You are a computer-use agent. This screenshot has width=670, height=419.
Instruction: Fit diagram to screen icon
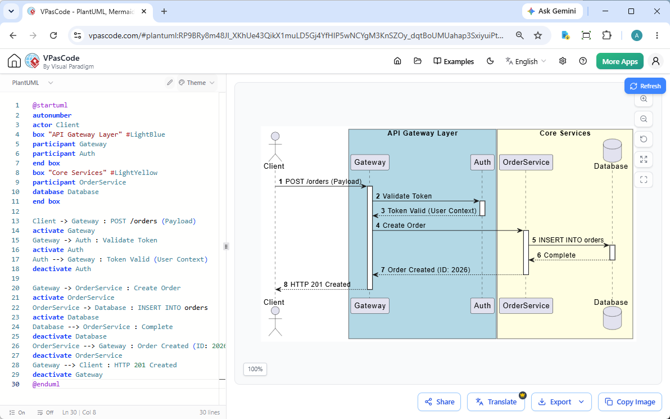tap(644, 160)
